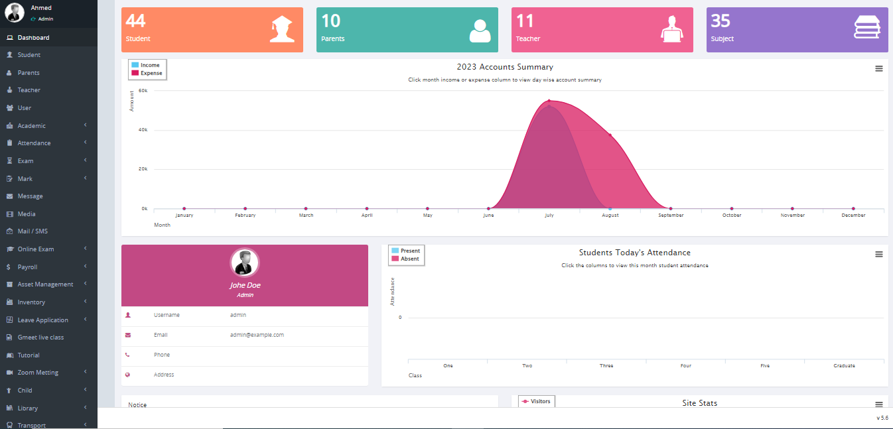Click the Present color swatch in legend
893x429 pixels.
tap(395, 251)
